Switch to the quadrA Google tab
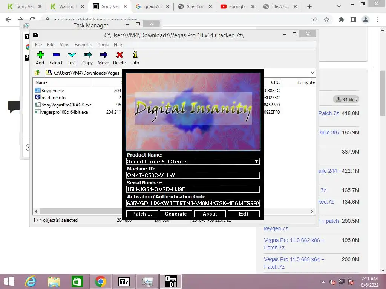This screenshot has height=289, width=386. click(x=153, y=6)
